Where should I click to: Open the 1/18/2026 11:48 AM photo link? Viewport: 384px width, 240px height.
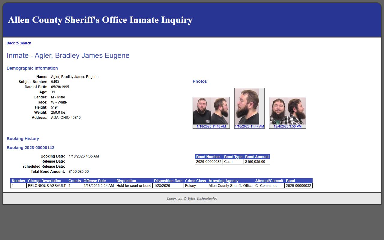pos(211,127)
